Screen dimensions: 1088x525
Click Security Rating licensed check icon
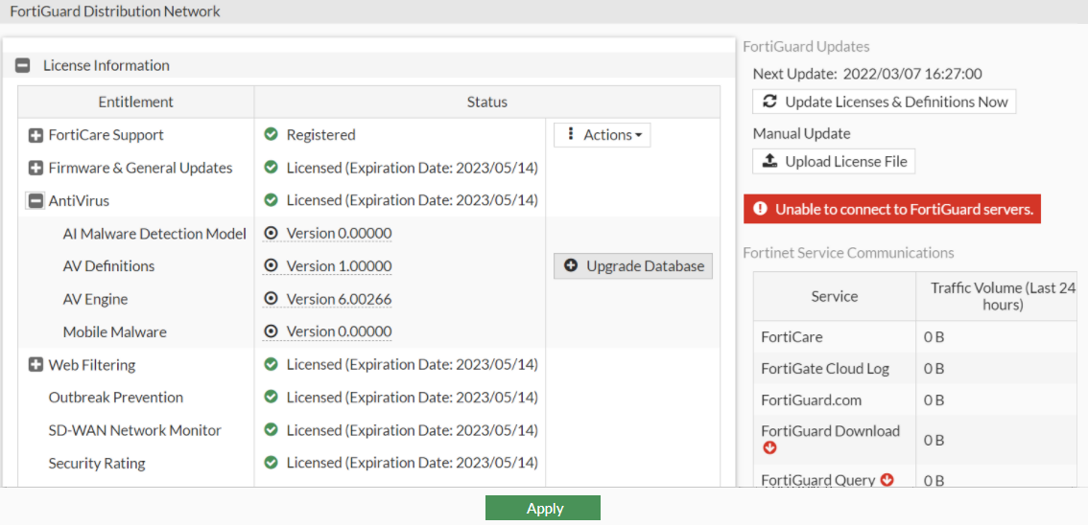click(271, 463)
